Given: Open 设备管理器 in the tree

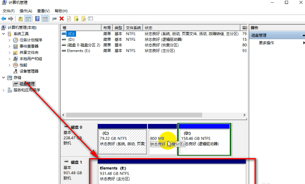Looking at the screenshot, I should tap(29, 71).
